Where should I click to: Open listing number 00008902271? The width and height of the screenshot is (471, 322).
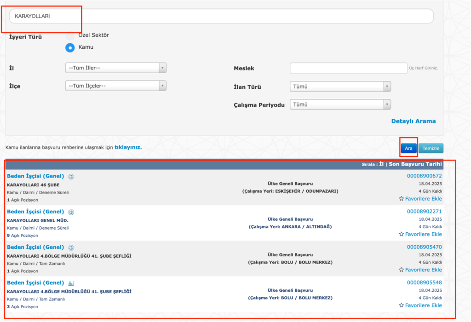tap(424, 211)
